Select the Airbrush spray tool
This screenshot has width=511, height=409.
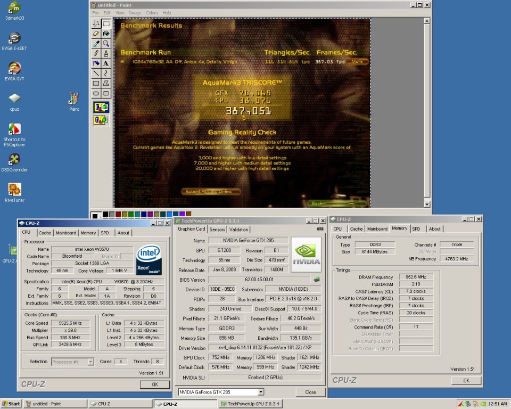pyautogui.click(x=96, y=63)
